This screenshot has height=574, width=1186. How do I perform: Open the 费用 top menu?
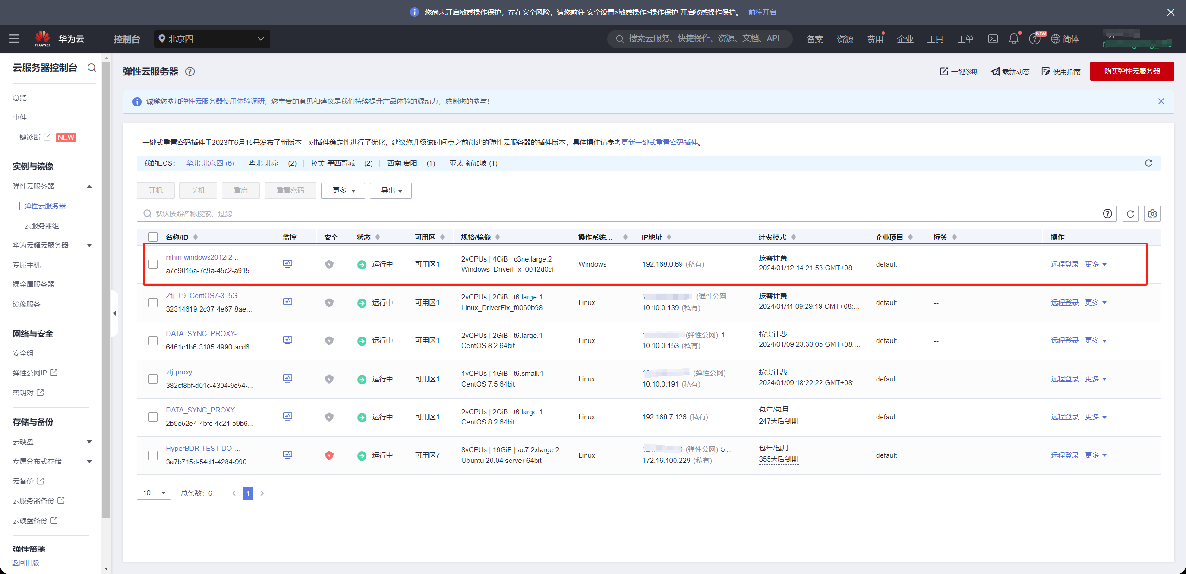click(875, 39)
